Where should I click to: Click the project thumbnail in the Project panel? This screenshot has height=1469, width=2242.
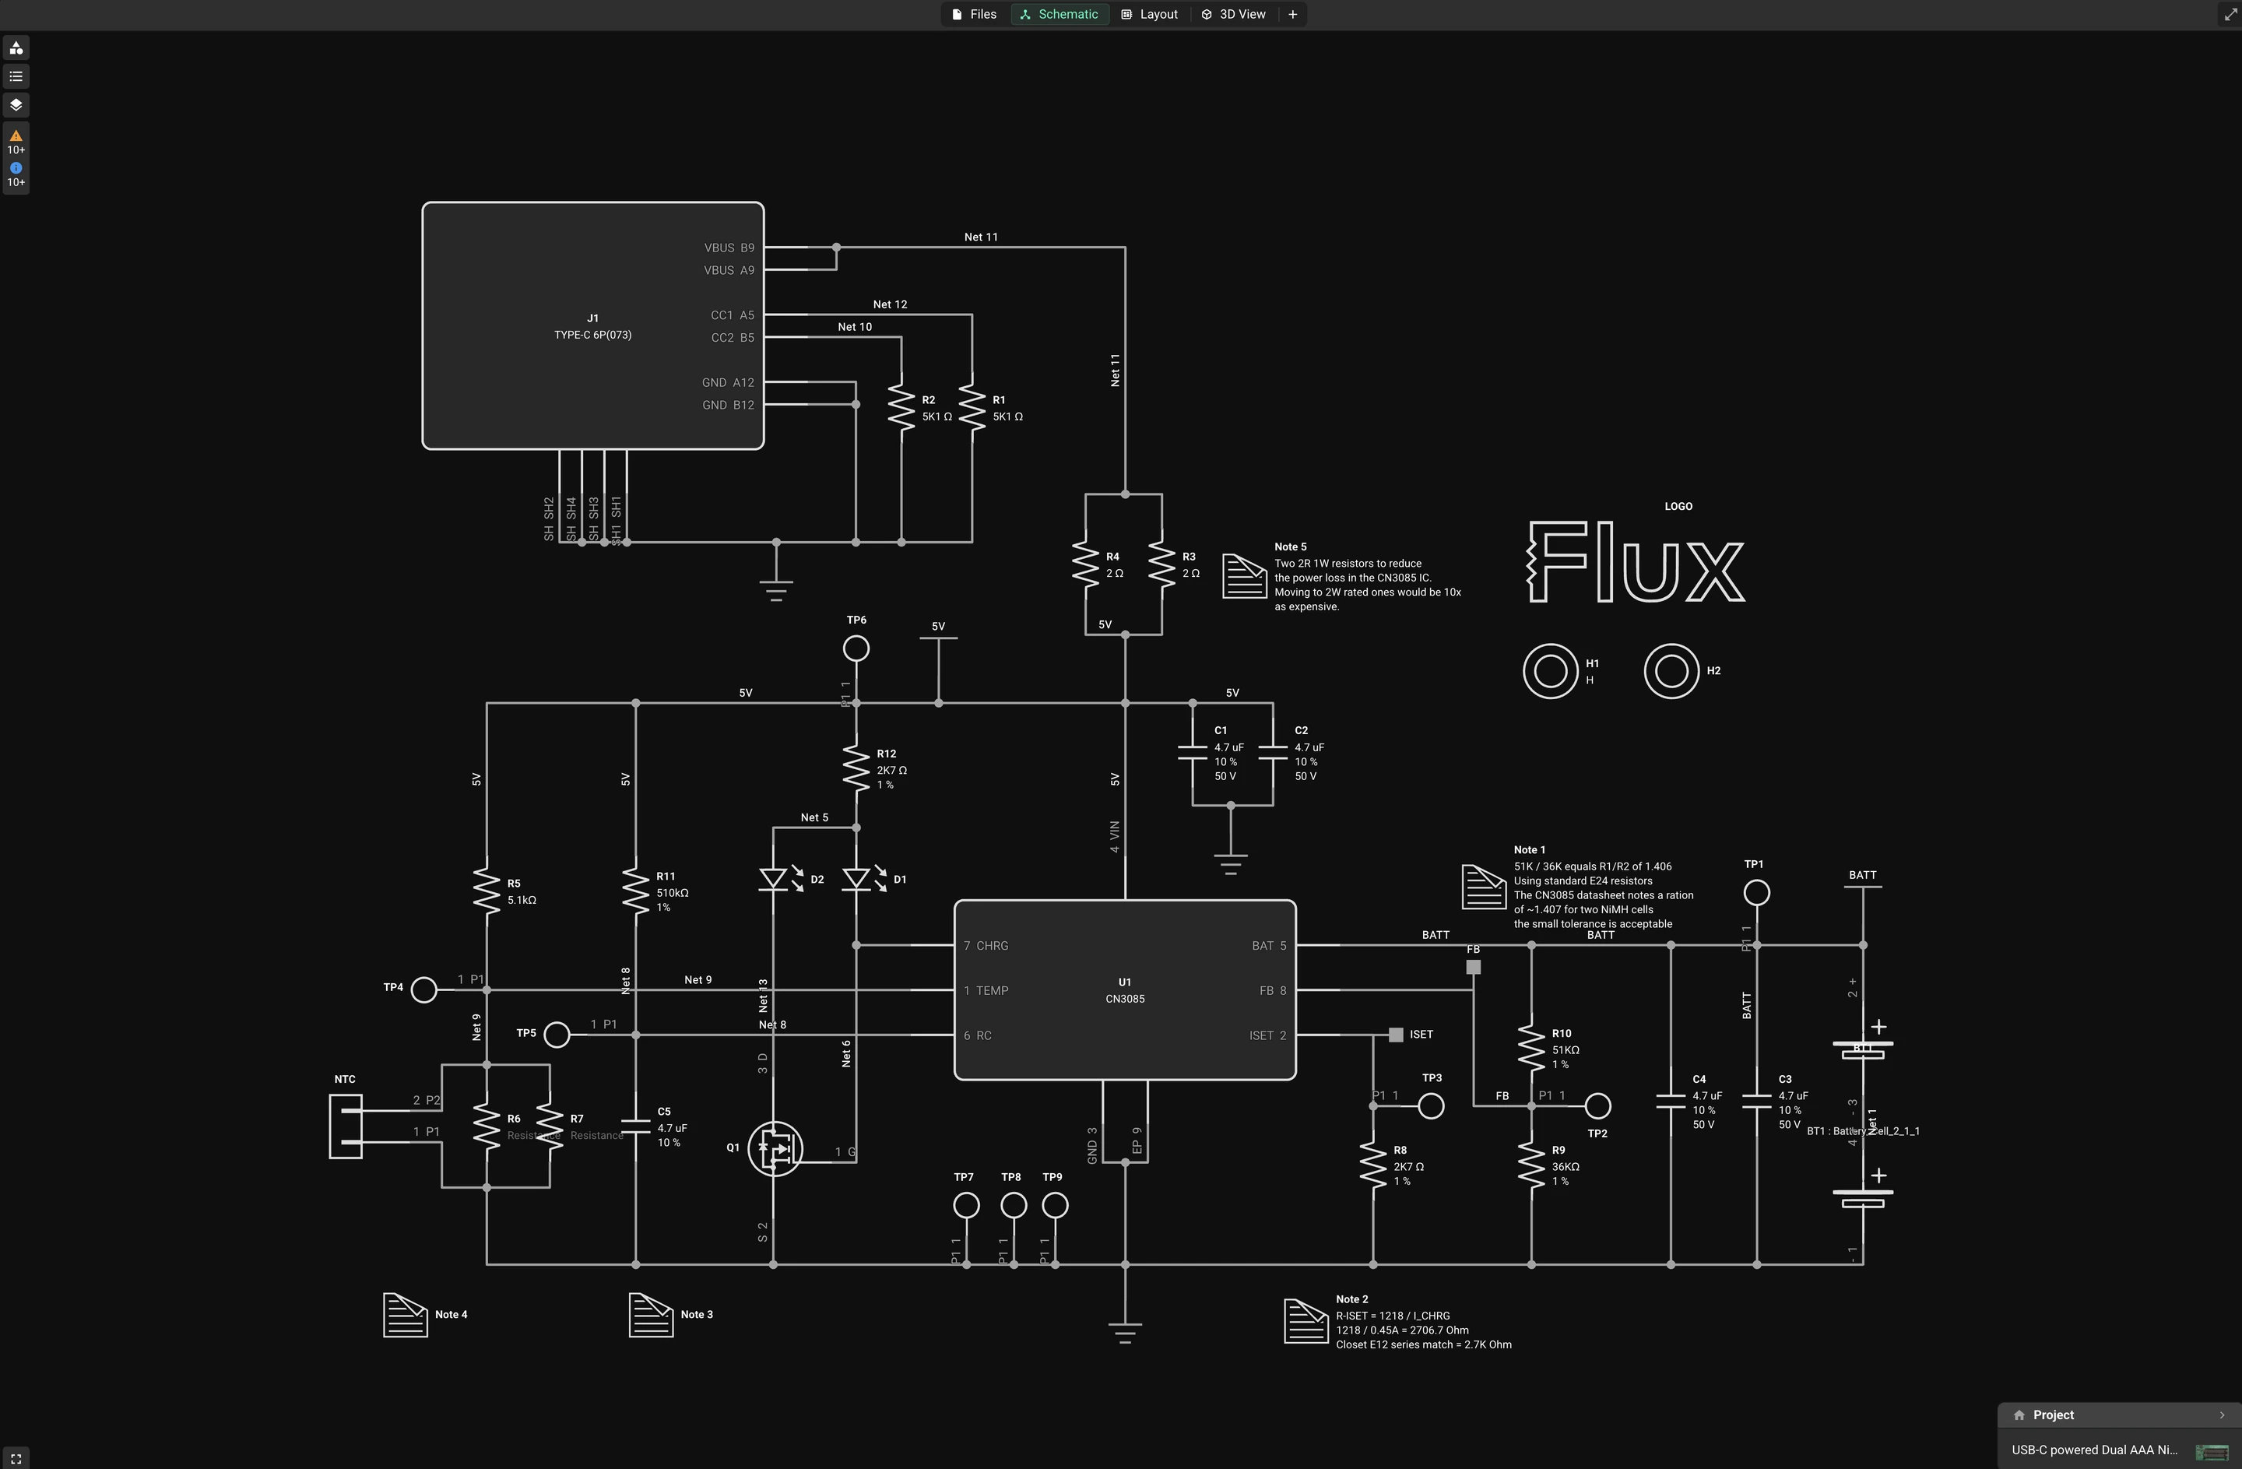click(x=2212, y=1450)
